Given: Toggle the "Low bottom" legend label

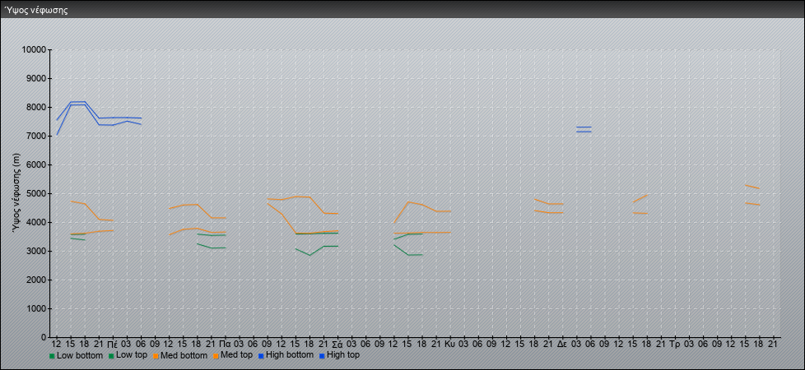Looking at the screenshot, I should point(80,355).
